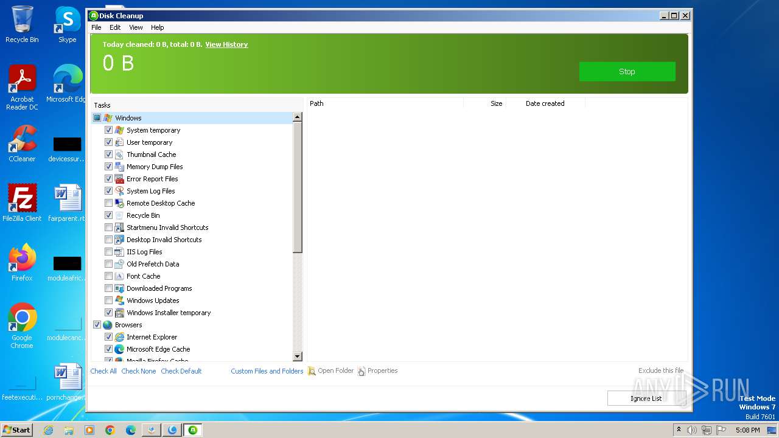This screenshot has height=438, width=779.
Task: Click the Open Folder icon
Action: 312,371
